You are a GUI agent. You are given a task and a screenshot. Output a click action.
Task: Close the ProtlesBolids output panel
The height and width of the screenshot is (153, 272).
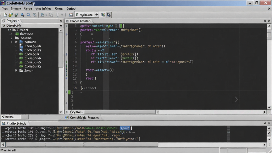[x=269, y=123]
